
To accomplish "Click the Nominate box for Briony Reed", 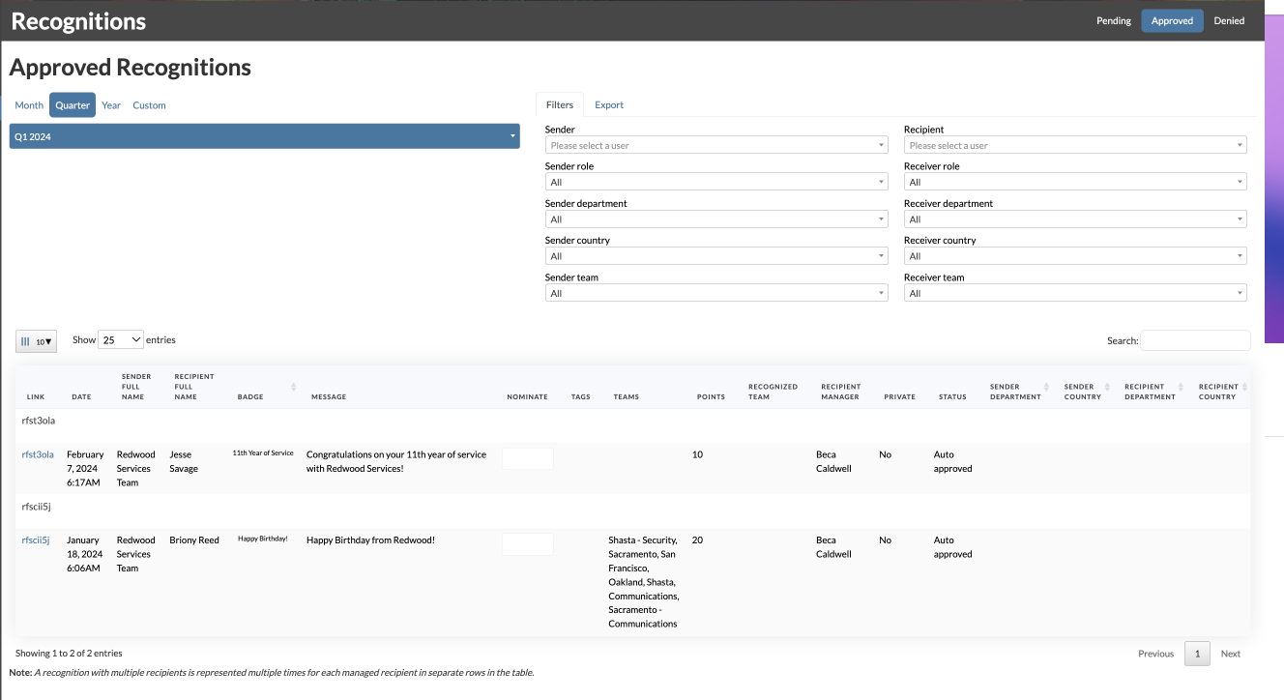I will [x=528, y=544].
